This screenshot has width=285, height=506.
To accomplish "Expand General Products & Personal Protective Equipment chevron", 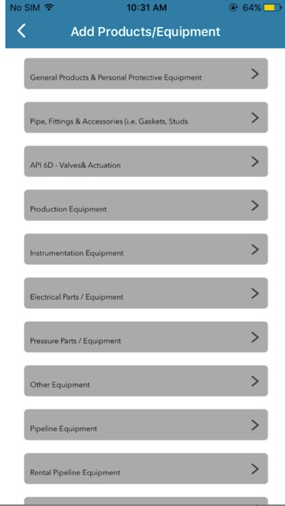I will [255, 74].
